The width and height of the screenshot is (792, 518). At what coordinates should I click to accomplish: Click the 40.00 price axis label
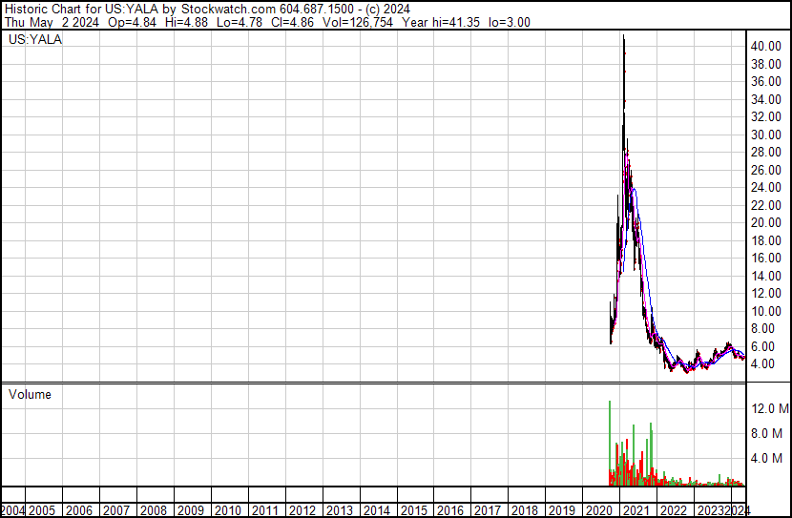(767, 47)
